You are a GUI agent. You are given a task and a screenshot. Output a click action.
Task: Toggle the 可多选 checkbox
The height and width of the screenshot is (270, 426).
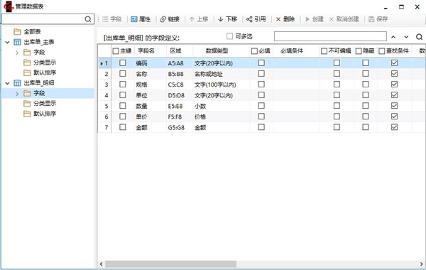tap(229, 36)
